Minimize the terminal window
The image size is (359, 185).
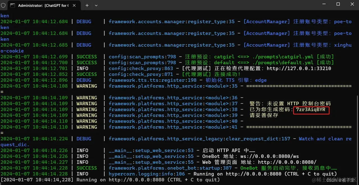(x=324, y=4)
